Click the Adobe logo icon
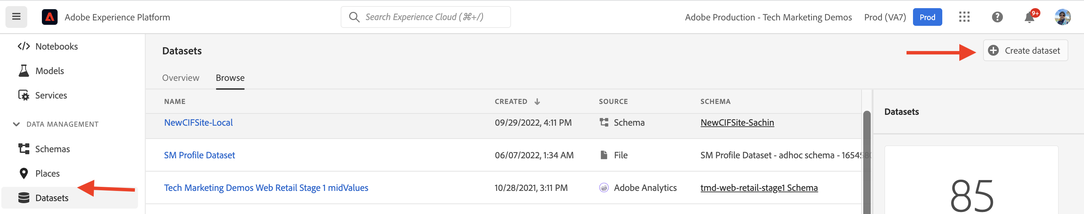Viewport: 1084px width, 214px height. (x=50, y=17)
